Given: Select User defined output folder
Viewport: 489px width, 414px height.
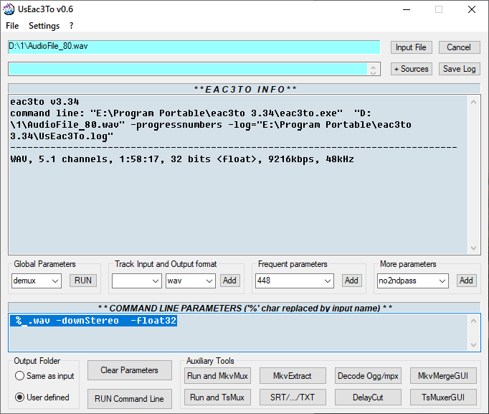Looking at the screenshot, I should click(x=42, y=397).
